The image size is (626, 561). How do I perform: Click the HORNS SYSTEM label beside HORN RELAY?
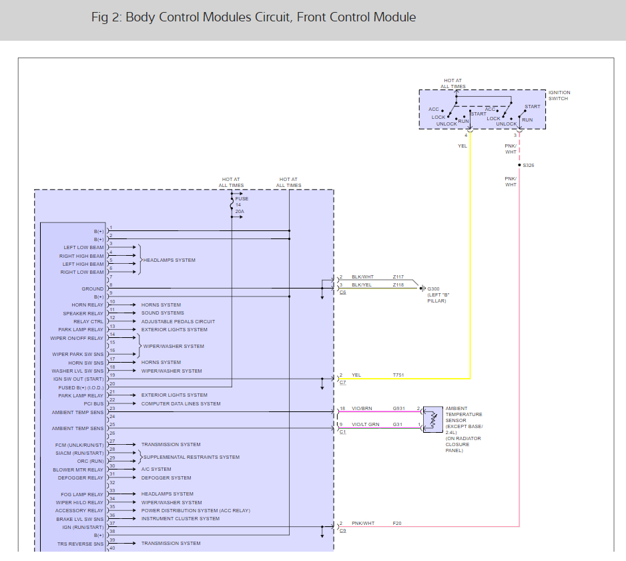[x=161, y=305]
